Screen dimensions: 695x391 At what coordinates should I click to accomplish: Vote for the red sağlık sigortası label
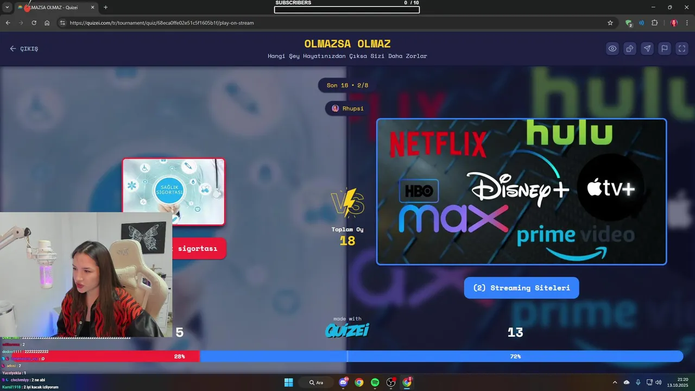pyautogui.click(x=199, y=249)
